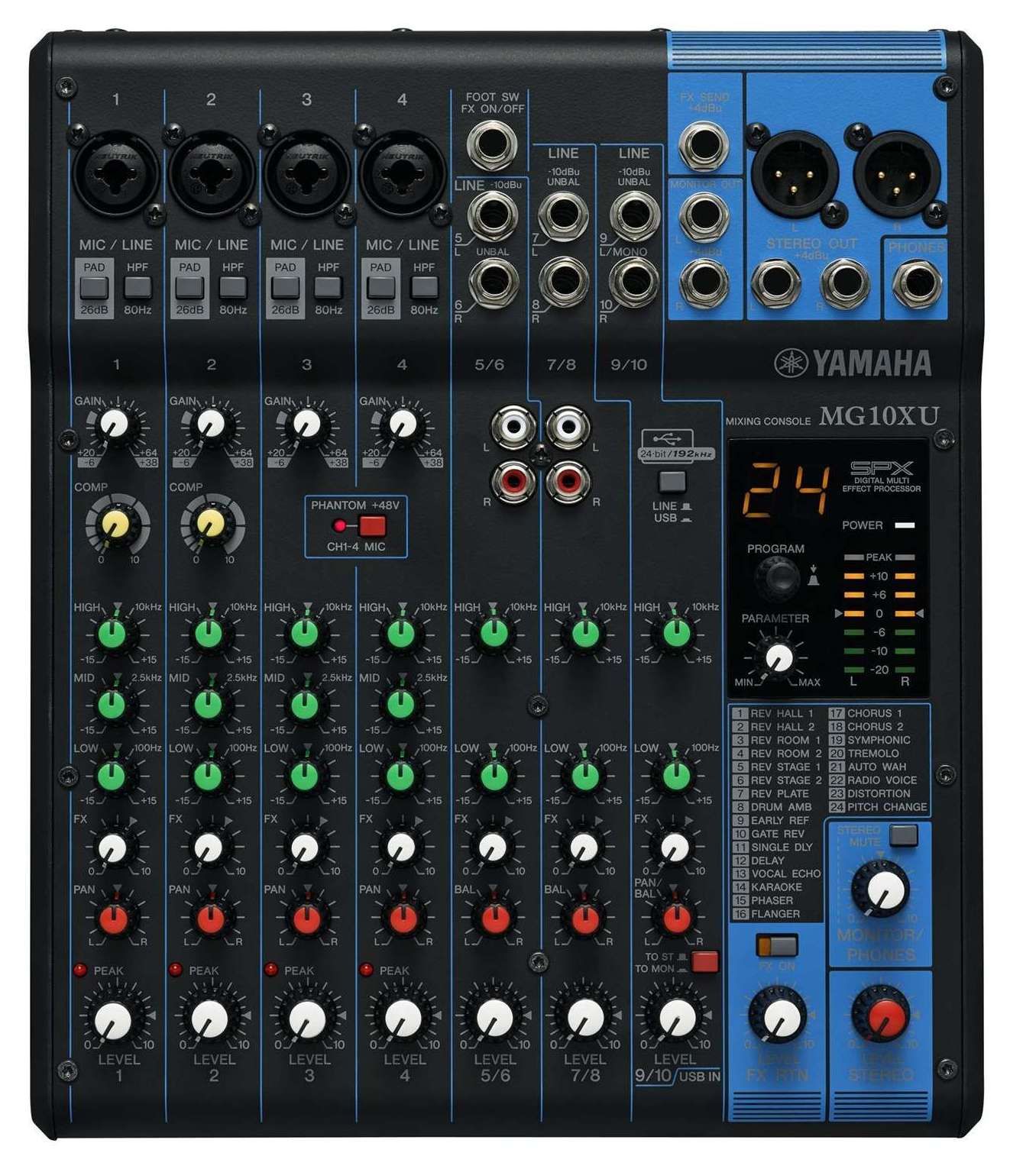Click the channel 1 LEVEL knob
1010x1169 pixels.
coord(115,1018)
